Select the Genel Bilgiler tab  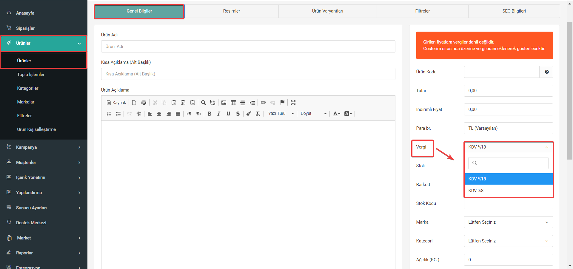coord(139,11)
